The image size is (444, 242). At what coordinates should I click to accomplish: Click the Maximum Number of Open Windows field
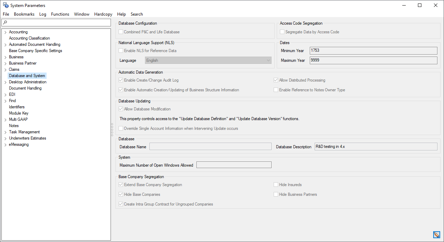point(234,165)
